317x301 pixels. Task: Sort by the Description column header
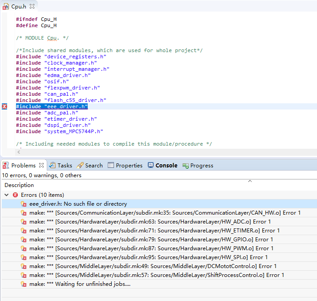tap(19, 185)
